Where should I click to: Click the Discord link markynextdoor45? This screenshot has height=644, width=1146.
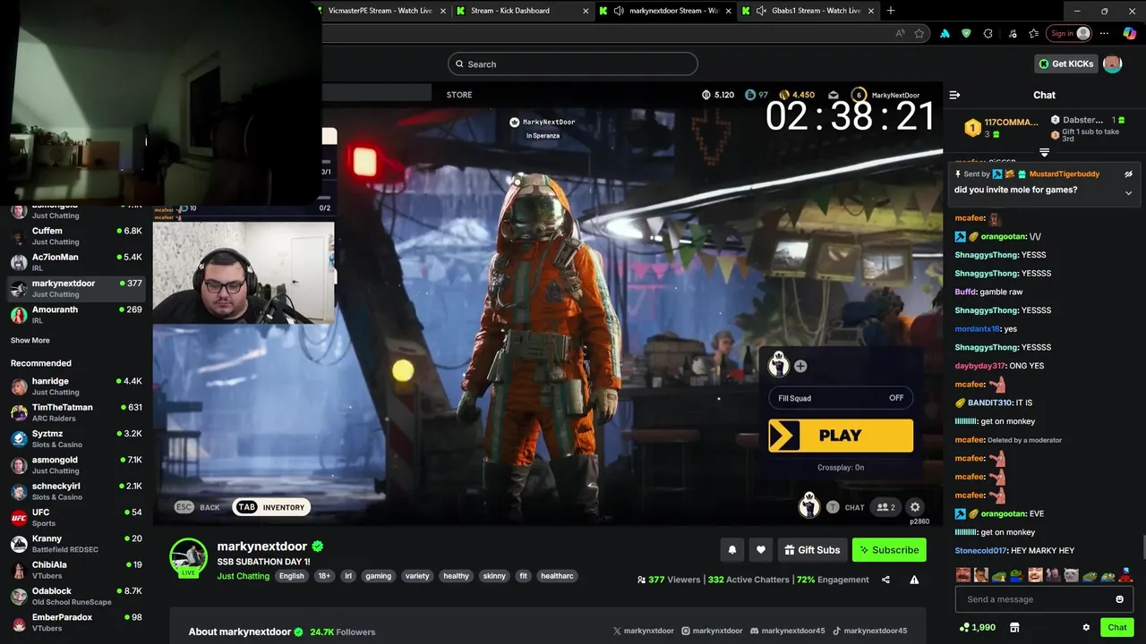[787, 631]
